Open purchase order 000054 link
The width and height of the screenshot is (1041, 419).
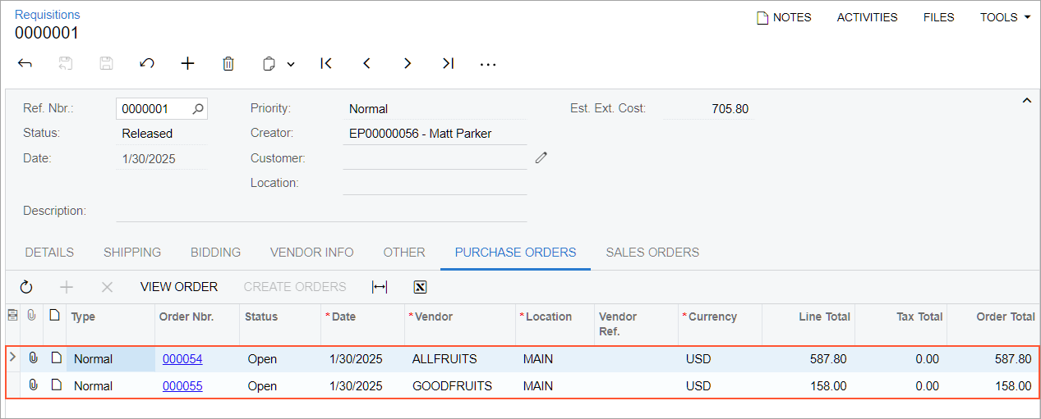tap(182, 359)
